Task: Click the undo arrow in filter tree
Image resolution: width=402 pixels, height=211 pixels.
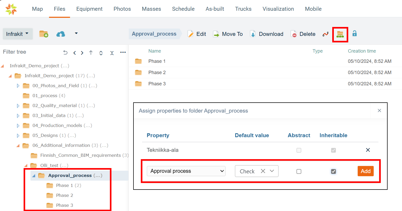Action: (66, 53)
